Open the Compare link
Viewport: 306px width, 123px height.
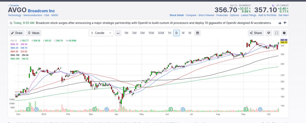click(191, 15)
